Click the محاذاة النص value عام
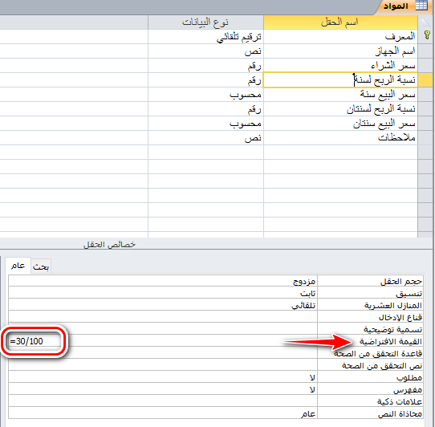This screenshot has width=435, height=427. [163, 413]
